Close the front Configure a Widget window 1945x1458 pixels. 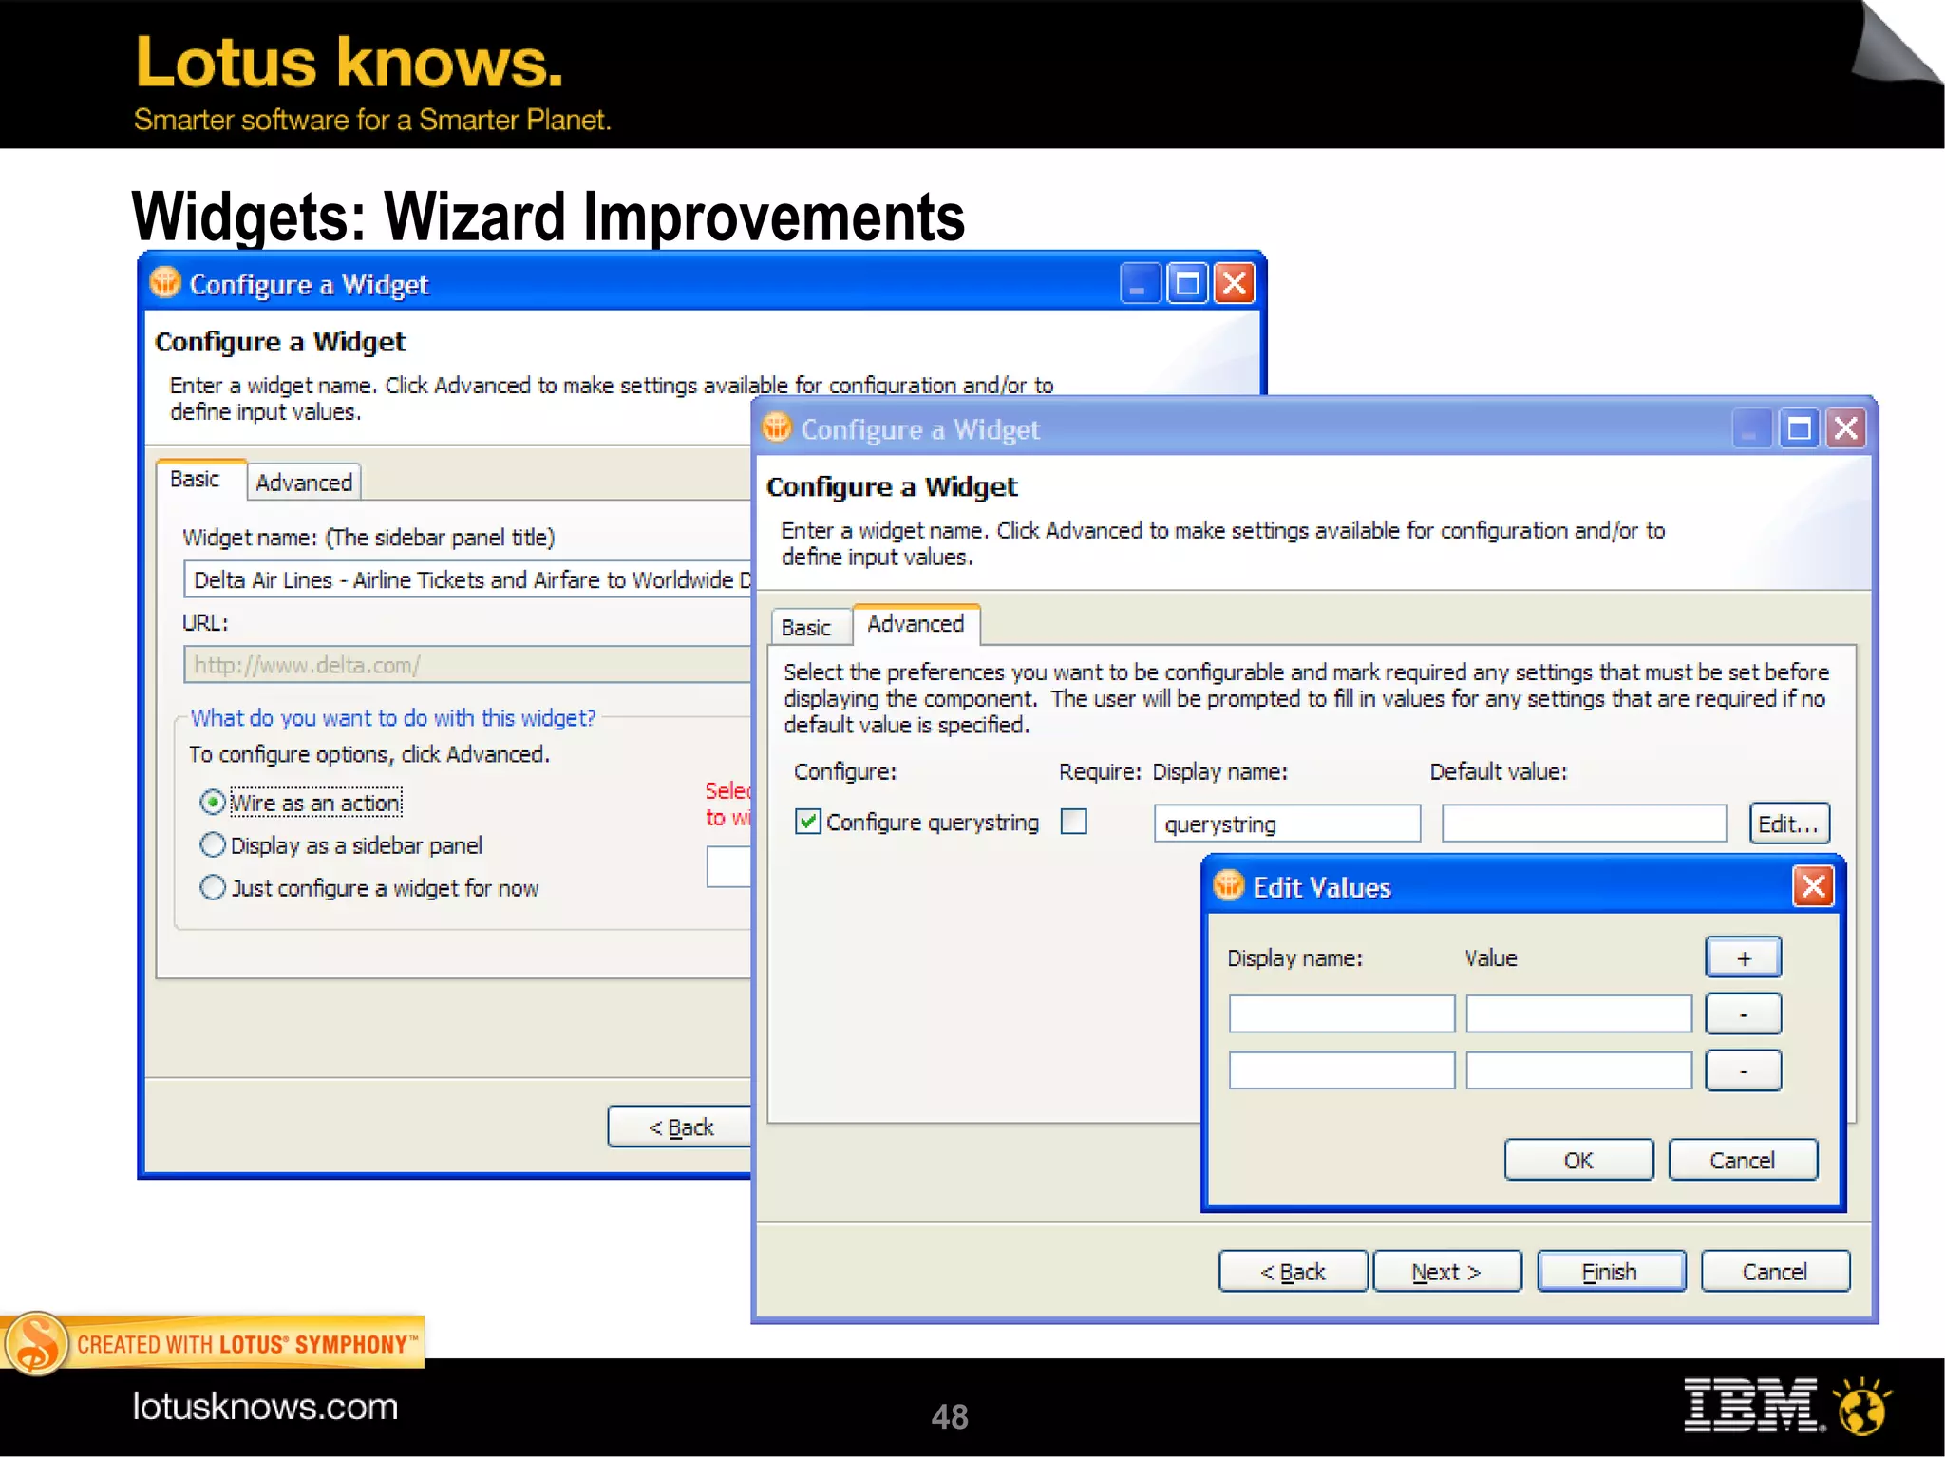point(1846,428)
